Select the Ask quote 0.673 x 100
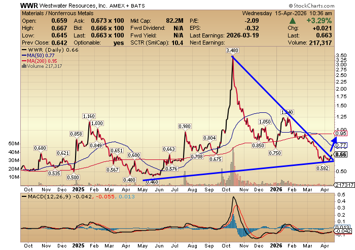This screenshot has height=250, width=355. tap(108, 21)
